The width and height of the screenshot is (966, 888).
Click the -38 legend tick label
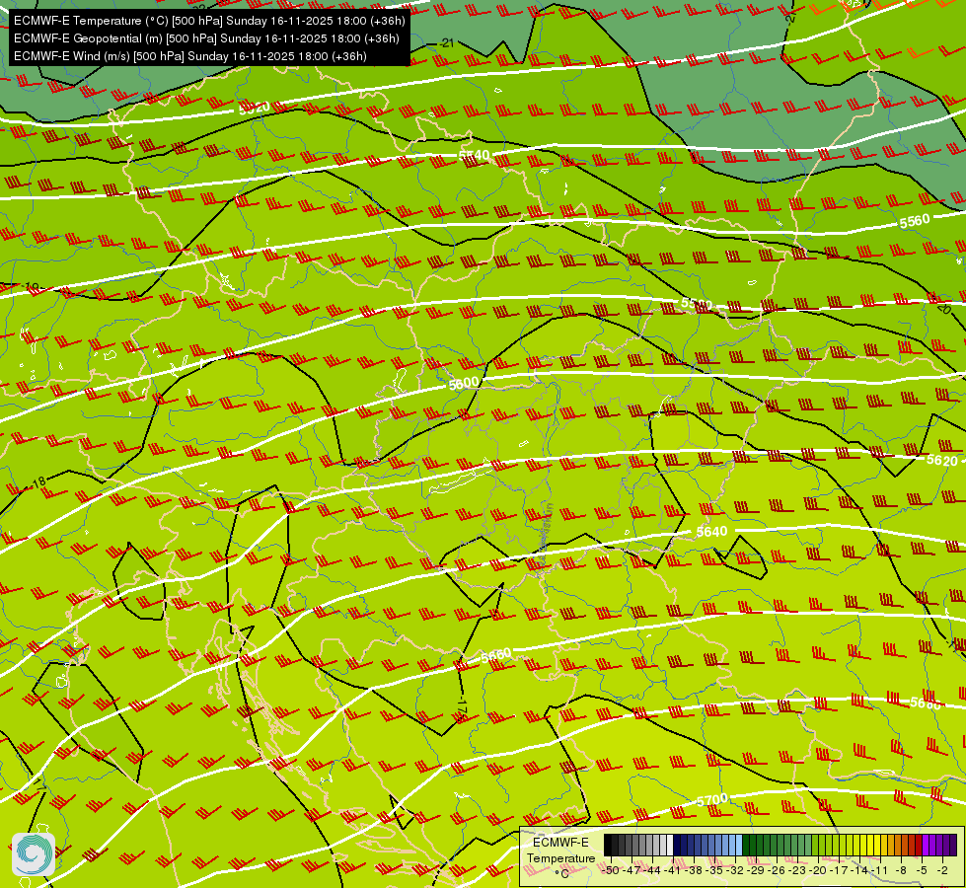[693, 870]
